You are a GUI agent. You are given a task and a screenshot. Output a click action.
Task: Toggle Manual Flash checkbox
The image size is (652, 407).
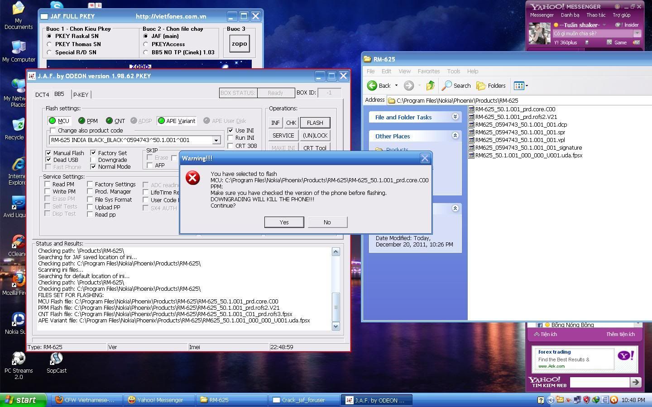point(48,153)
